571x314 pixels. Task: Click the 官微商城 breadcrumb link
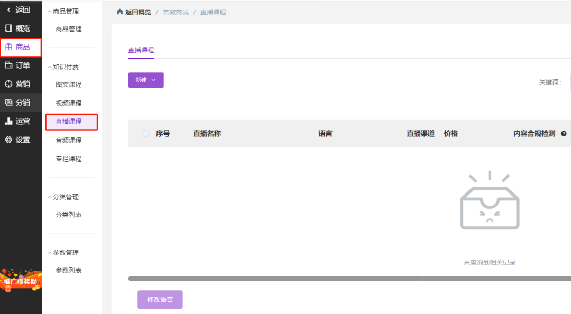[176, 12]
